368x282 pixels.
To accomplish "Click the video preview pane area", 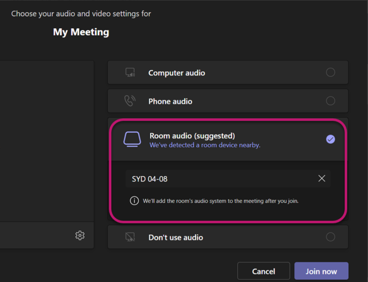I will pos(47,141).
